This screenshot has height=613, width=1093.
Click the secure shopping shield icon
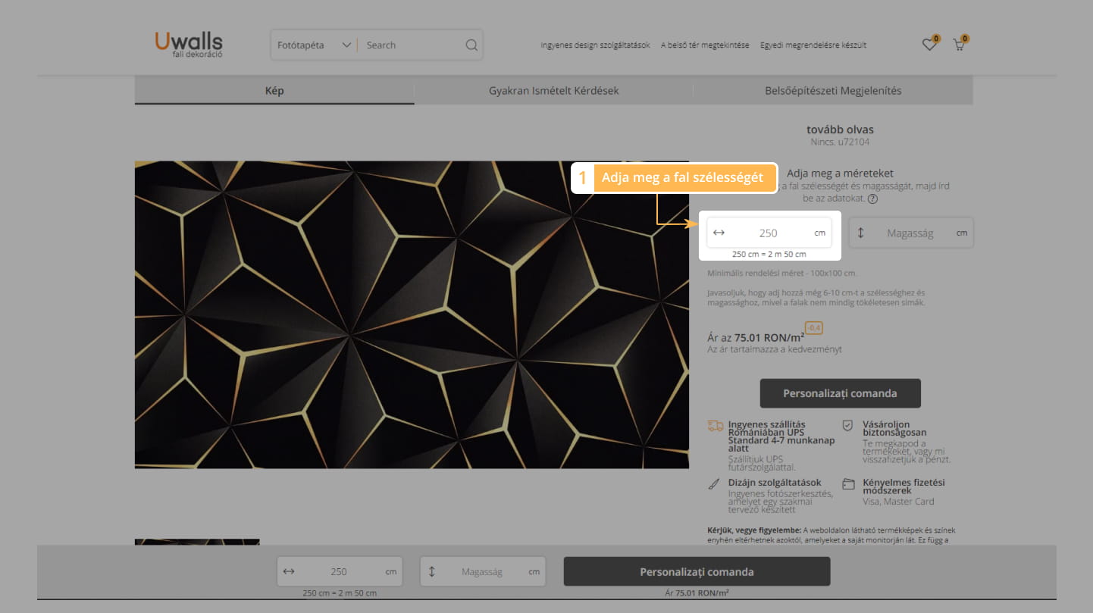[x=847, y=426]
